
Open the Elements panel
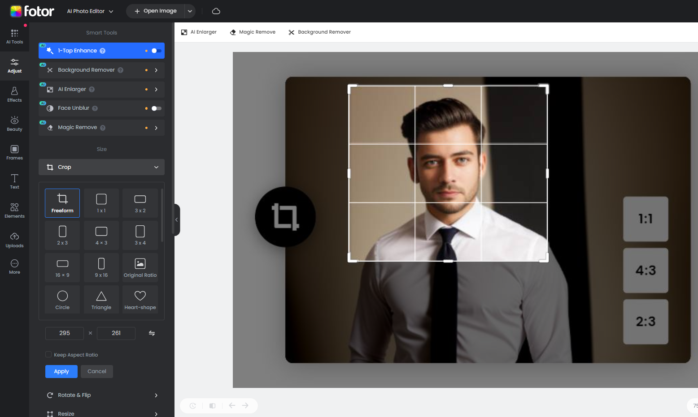pos(14,211)
